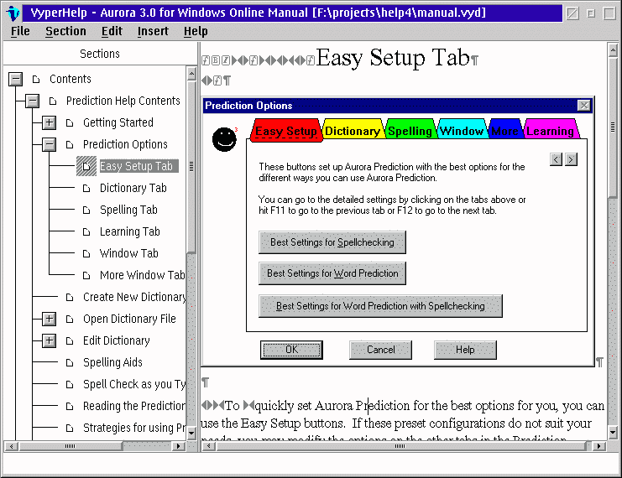The width and height of the screenshot is (622, 478).
Task: Switch to the green Spelling tab
Action: point(410,130)
